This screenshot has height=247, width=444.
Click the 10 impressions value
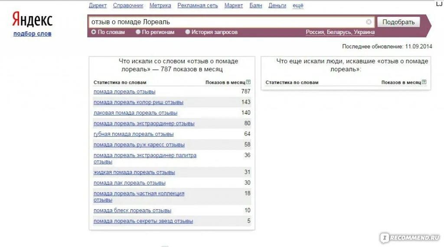point(247,210)
